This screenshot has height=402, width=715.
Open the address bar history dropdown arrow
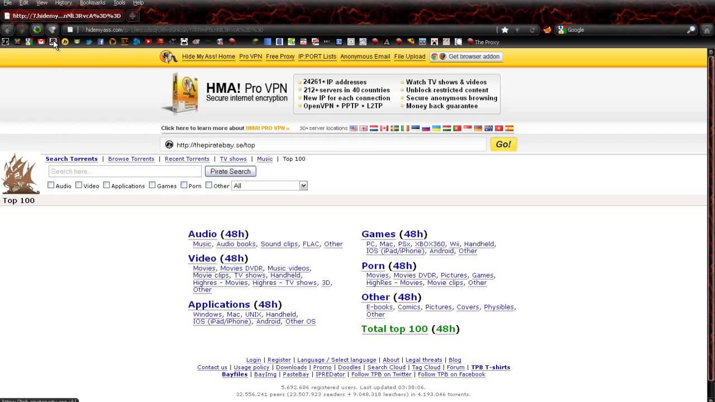coord(518,30)
